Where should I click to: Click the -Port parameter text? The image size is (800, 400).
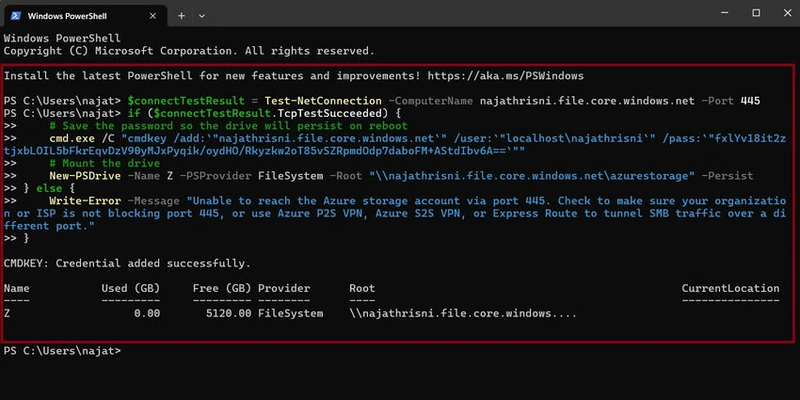point(718,101)
